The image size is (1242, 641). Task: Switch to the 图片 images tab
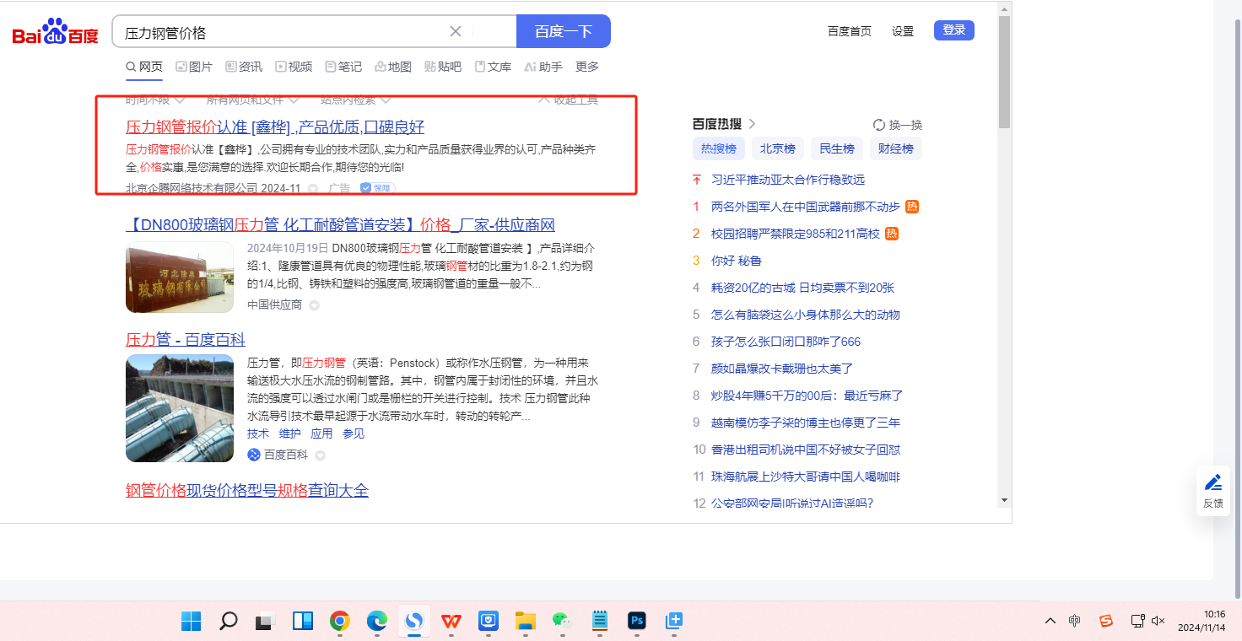193,67
